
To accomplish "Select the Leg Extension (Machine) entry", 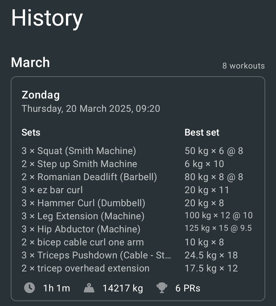I will [83, 216].
